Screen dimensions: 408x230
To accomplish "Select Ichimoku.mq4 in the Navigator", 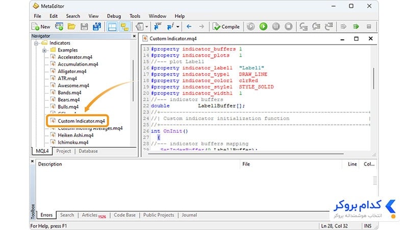I will pyautogui.click(x=73, y=143).
